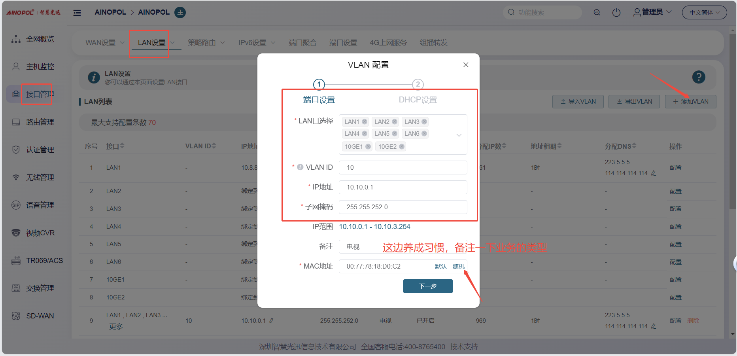The image size is (737, 356).
Task: Remove 10GE2 tag from port selection
Action: click(402, 147)
